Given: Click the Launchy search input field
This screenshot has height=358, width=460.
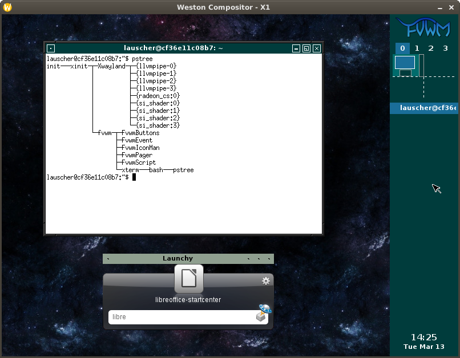Looking at the screenshot, I should pyautogui.click(x=183, y=317).
